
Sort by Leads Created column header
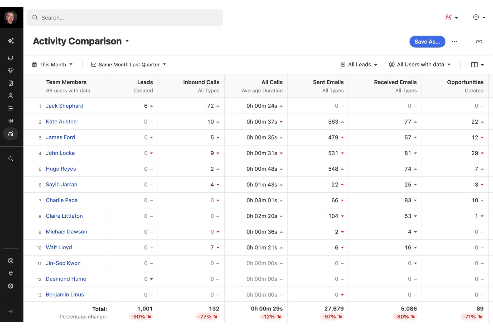(x=135, y=86)
